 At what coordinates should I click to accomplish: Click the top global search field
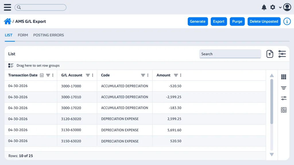40,7
